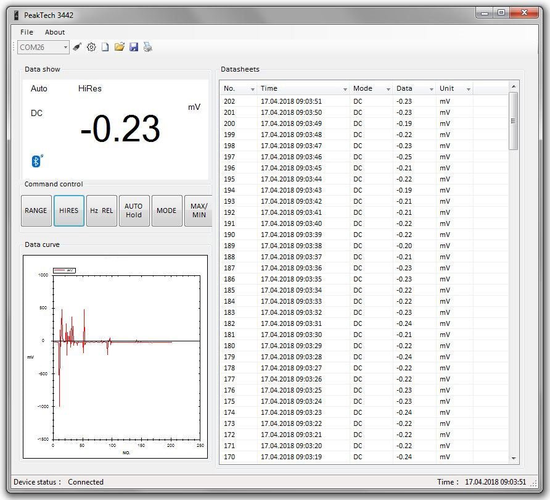The width and height of the screenshot is (550, 500).
Task: Select row No. 202 in datasheet
Action: tap(364, 101)
